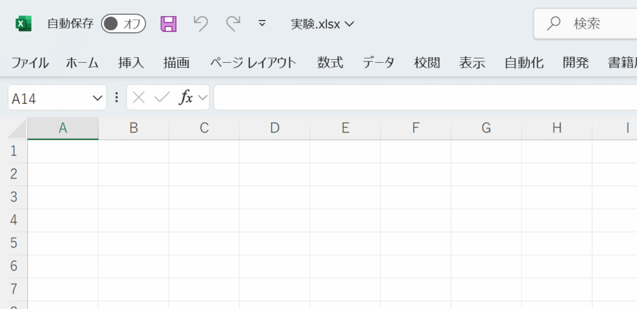Viewport: 637px width, 309px height.
Task: Open Insert Function with the fx icon
Action: (x=186, y=98)
